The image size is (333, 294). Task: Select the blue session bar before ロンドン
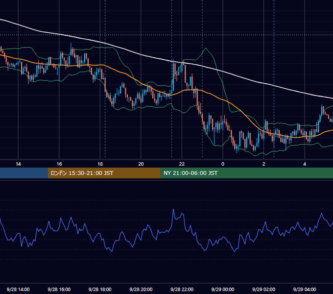pyautogui.click(x=24, y=173)
